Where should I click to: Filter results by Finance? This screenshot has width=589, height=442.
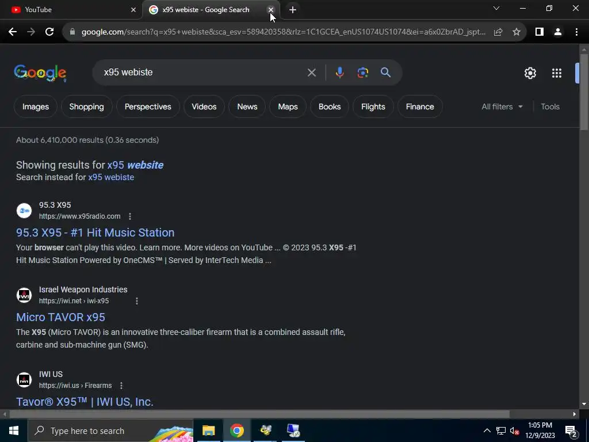pos(419,106)
